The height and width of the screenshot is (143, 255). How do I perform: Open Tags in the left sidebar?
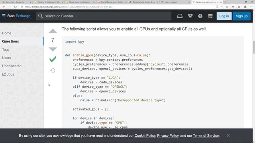[x=6, y=50]
